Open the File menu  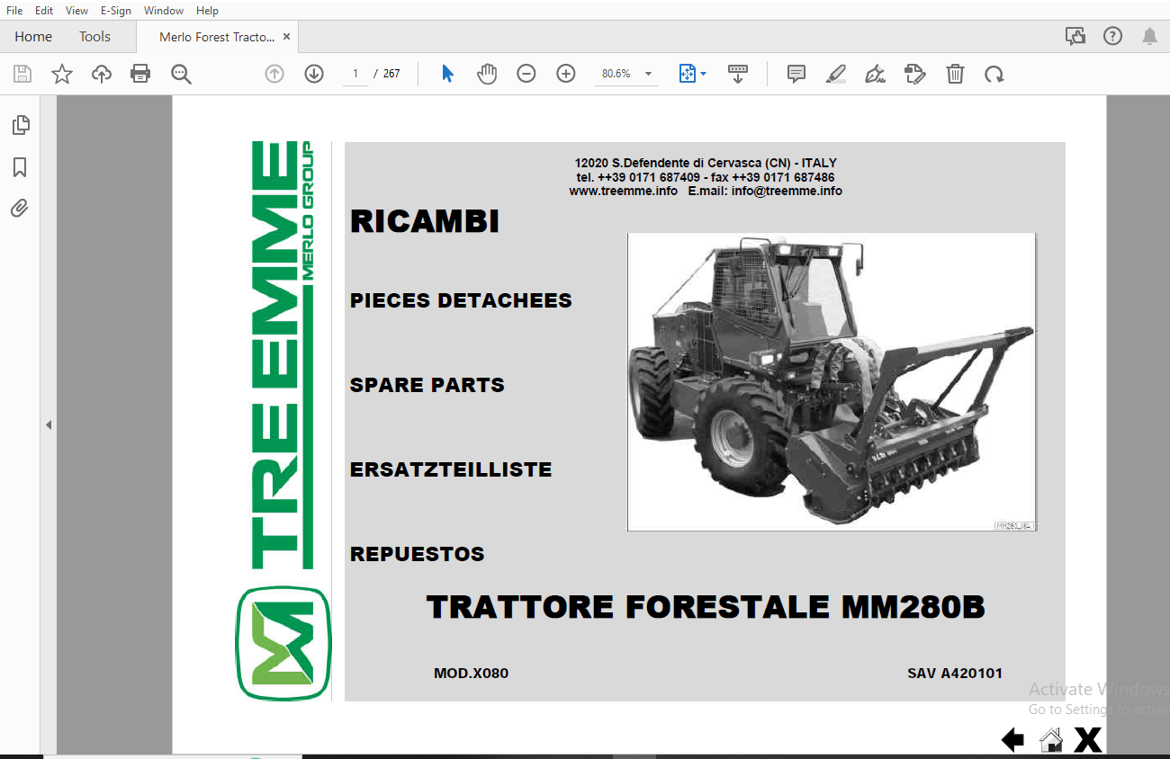tap(14, 11)
